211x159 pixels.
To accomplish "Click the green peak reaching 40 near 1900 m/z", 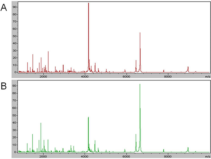I will [x=41, y=123].
